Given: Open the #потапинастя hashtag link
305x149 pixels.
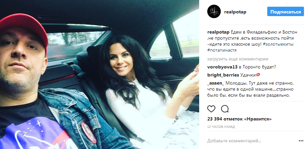Looking at the screenshot, I should click(x=222, y=50).
